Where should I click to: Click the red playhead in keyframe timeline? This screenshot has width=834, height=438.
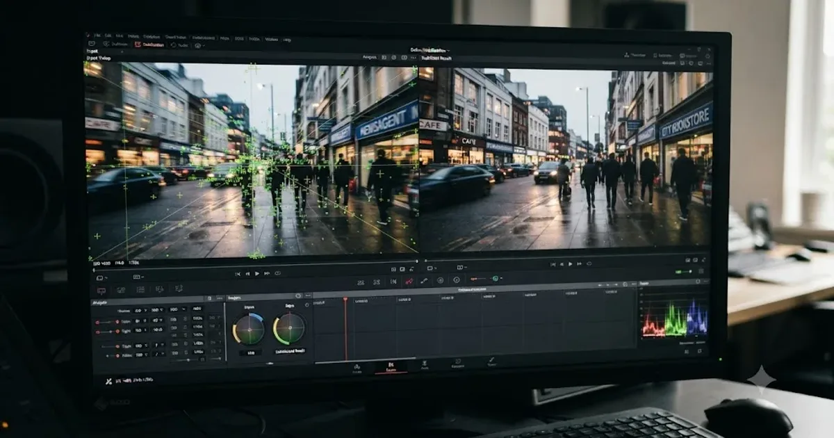pyautogui.click(x=345, y=300)
